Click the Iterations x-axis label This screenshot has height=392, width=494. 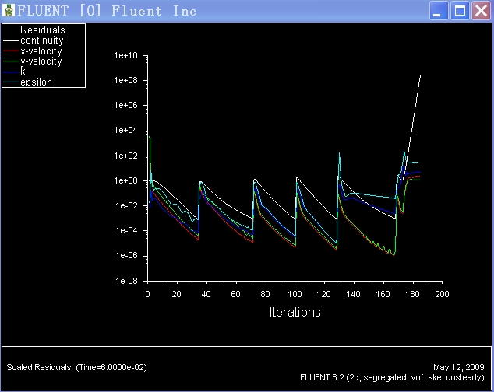[295, 313]
